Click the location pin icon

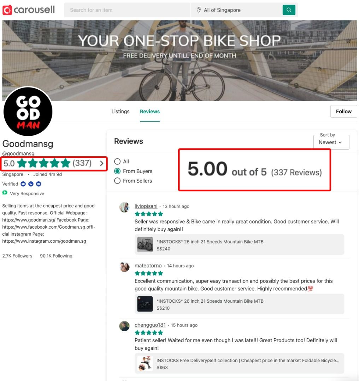pos(199,10)
